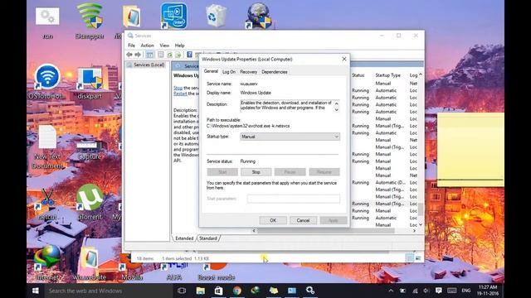This screenshot has height=298, width=531.
Task: Click Services list vertical scrollbar down arrow
Action: (x=421, y=224)
